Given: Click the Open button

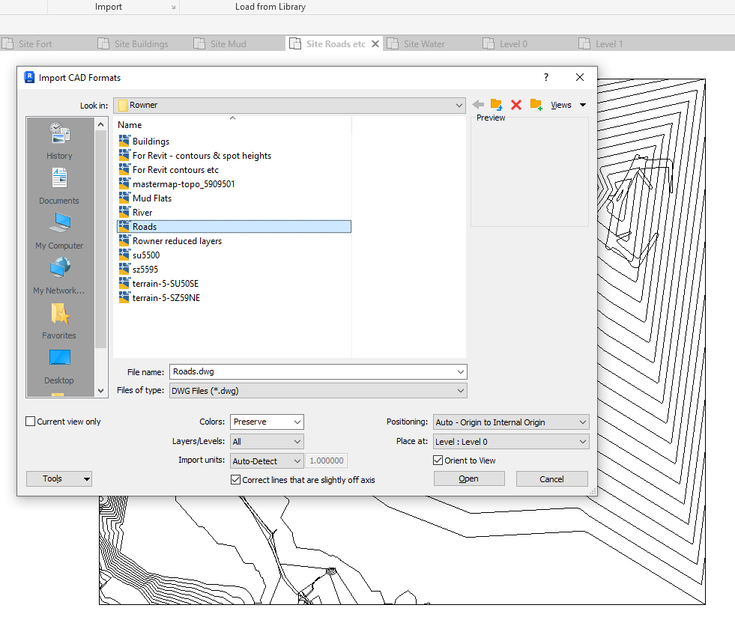Looking at the screenshot, I should [x=468, y=479].
